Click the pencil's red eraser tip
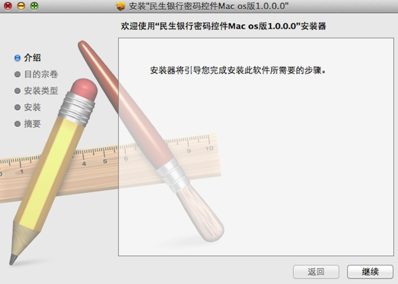398x284 pixels. tap(84, 90)
